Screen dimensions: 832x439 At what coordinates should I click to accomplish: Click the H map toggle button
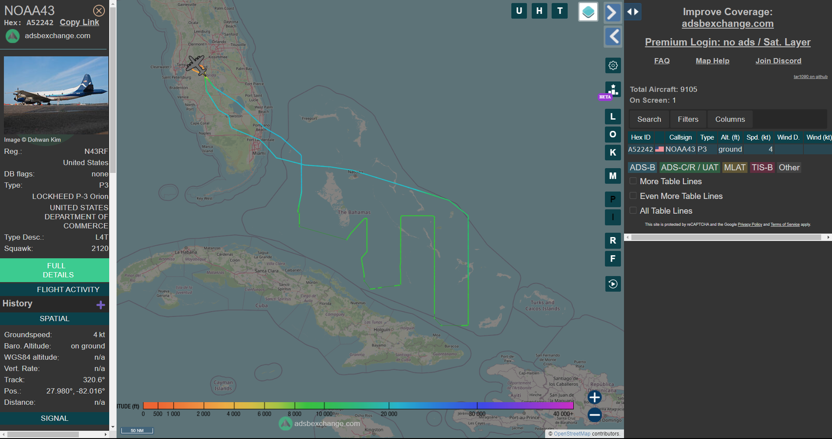[539, 11]
